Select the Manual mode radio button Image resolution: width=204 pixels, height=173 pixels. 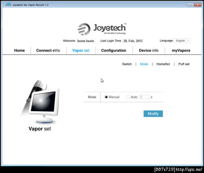[x=106, y=97]
